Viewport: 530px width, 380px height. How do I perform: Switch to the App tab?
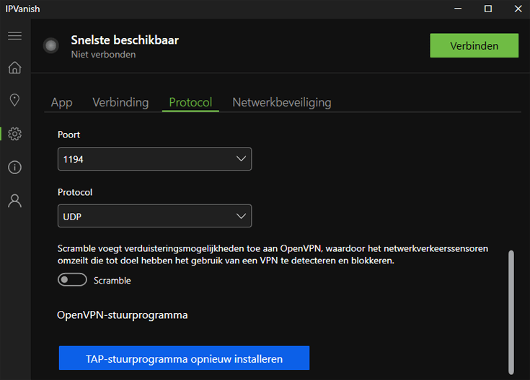[x=62, y=102]
